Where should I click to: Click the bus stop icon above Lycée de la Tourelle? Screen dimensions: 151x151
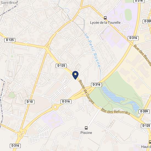105,18
